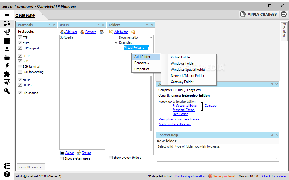This screenshot has height=180, width=289.
Task: Enable the SSH terminal checkbox
Action: 20,67
